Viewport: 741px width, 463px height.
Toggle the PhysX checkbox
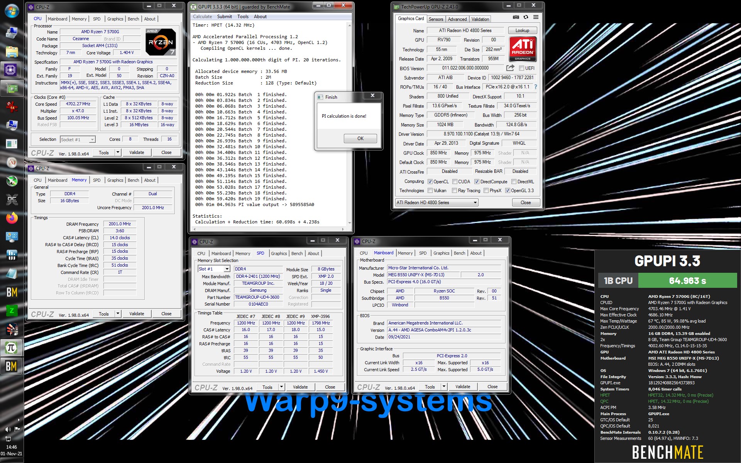486,191
